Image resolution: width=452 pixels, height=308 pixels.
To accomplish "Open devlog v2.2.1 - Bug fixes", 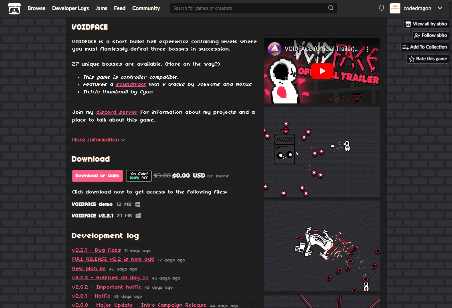I will 96,250.
